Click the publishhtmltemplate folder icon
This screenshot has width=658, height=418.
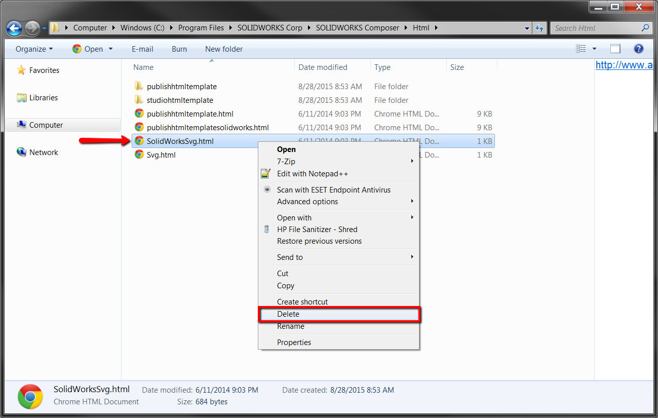pyautogui.click(x=139, y=86)
